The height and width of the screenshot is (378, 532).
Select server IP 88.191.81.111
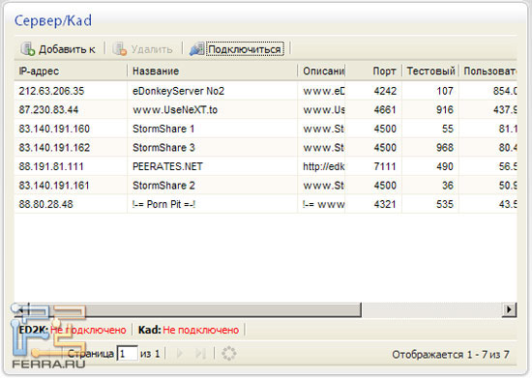[51, 166]
